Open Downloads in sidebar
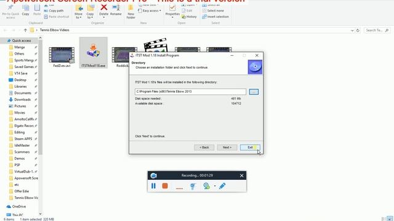 coord(22,99)
